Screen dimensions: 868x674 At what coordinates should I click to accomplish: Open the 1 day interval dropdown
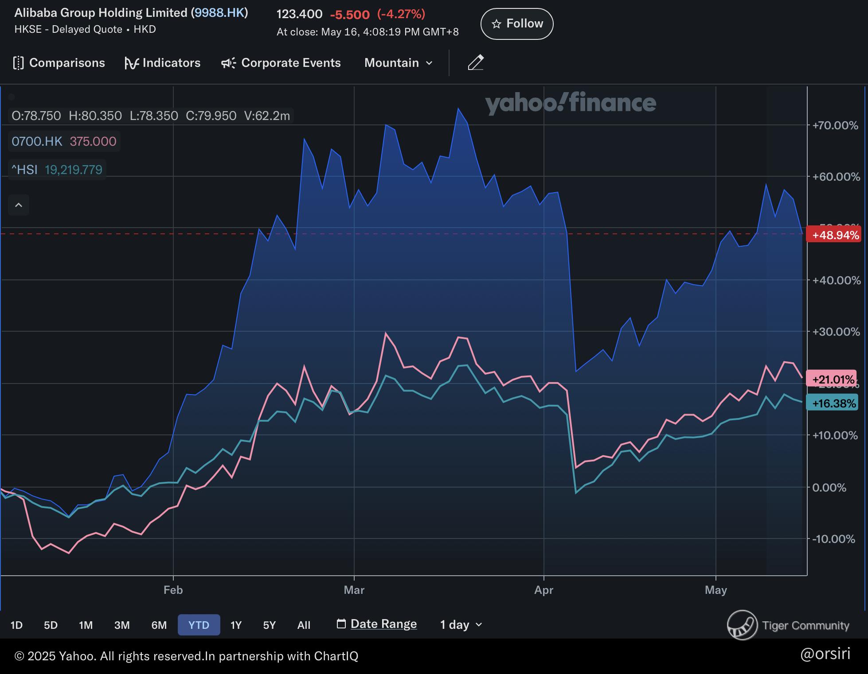[461, 624]
